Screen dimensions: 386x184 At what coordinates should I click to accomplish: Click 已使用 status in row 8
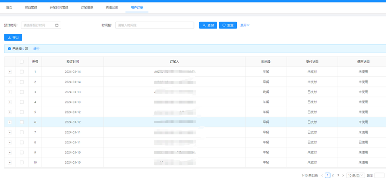pos(363,142)
